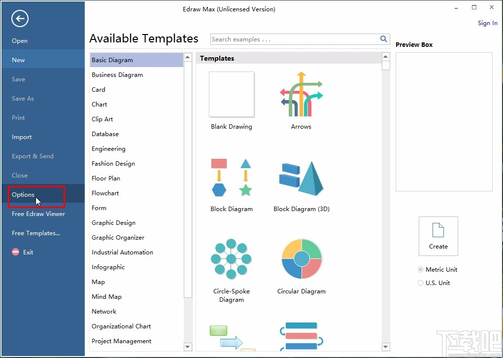Screen dimensions: 503x358
Task: Choose the Block Diagram (3D) template icon
Action: click(301, 179)
